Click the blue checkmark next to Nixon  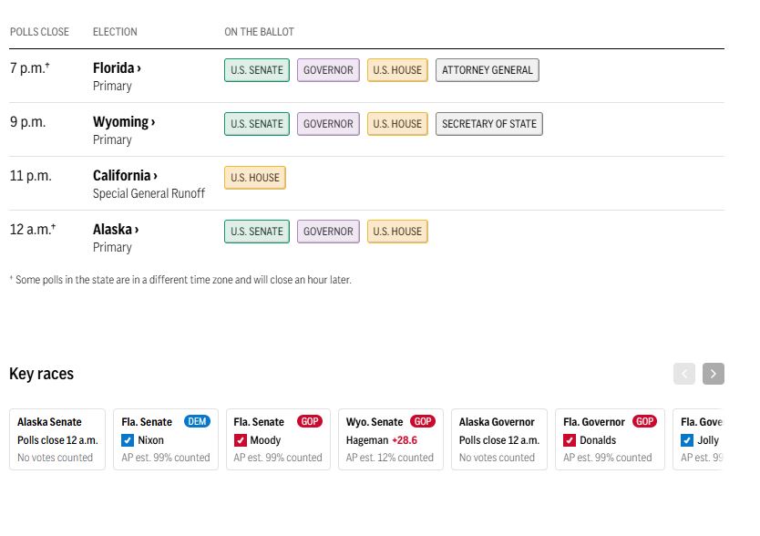[128, 440]
